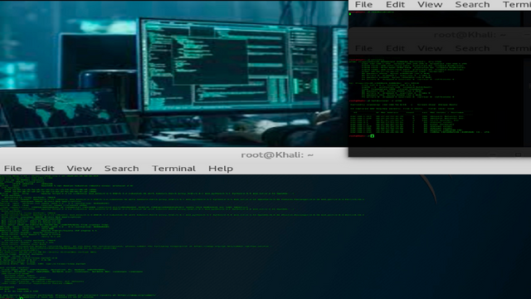Open Edit menu in dimmed middle terminal
The height and width of the screenshot is (299, 531).
click(395, 48)
